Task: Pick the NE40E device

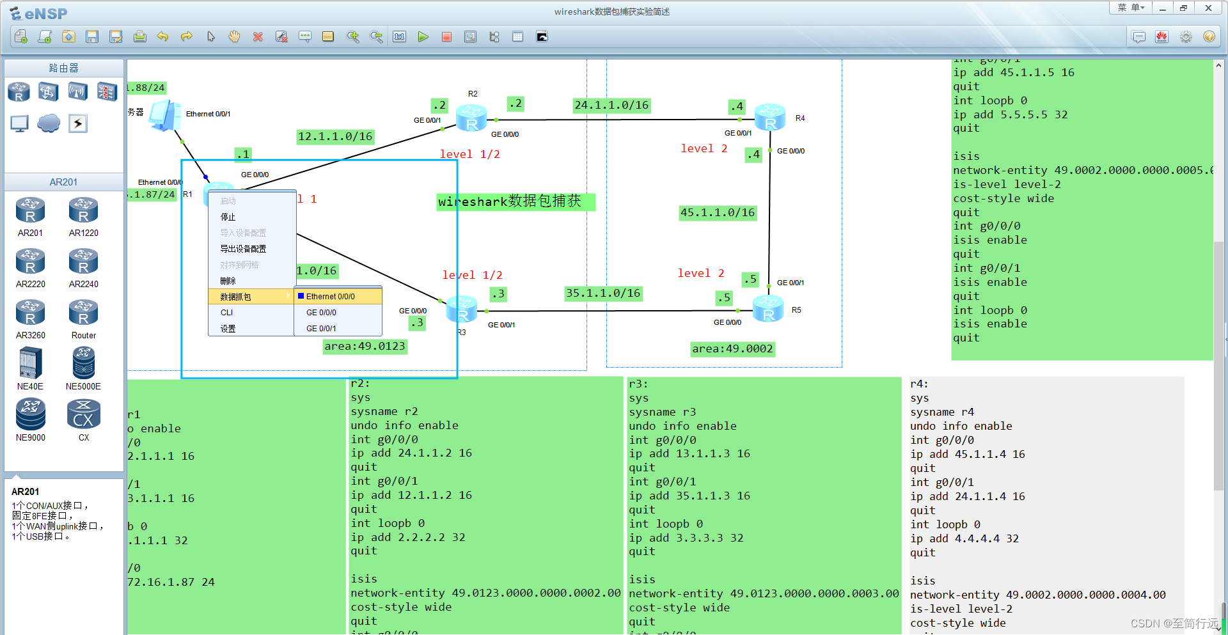Action: pyautogui.click(x=30, y=369)
